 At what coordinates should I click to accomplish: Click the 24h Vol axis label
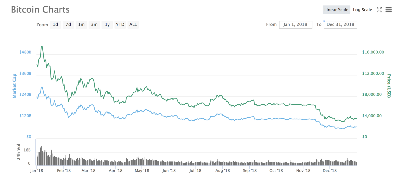click(18, 152)
